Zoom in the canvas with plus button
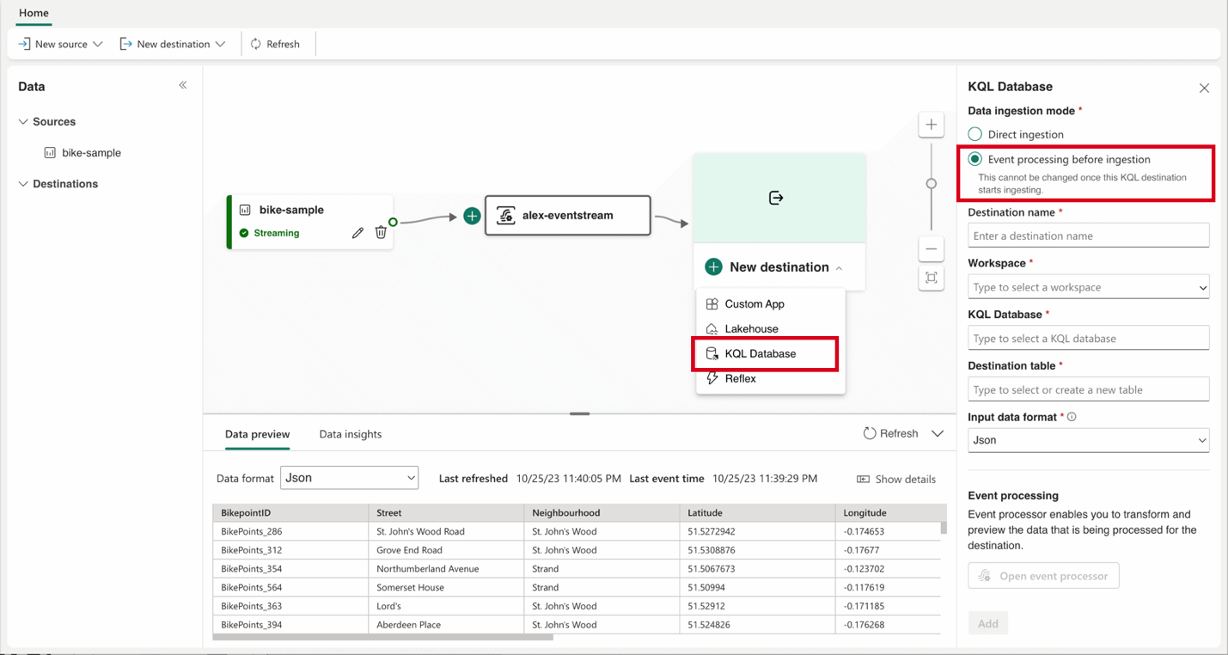The image size is (1228, 655). pyautogui.click(x=932, y=125)
